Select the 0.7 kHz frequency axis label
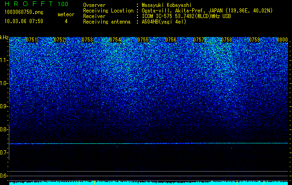 [4, 153]
